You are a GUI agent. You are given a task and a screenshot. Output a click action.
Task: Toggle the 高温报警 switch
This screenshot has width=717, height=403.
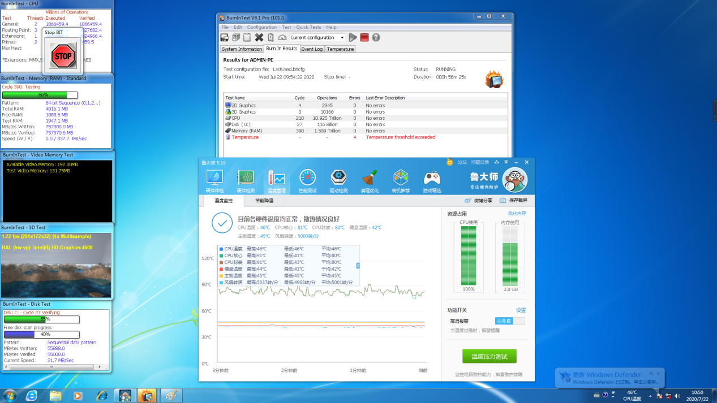point(510,321)
